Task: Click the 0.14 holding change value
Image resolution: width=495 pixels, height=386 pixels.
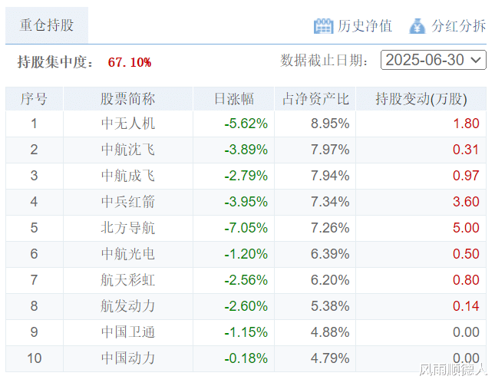Action: (x=467, y=306)
